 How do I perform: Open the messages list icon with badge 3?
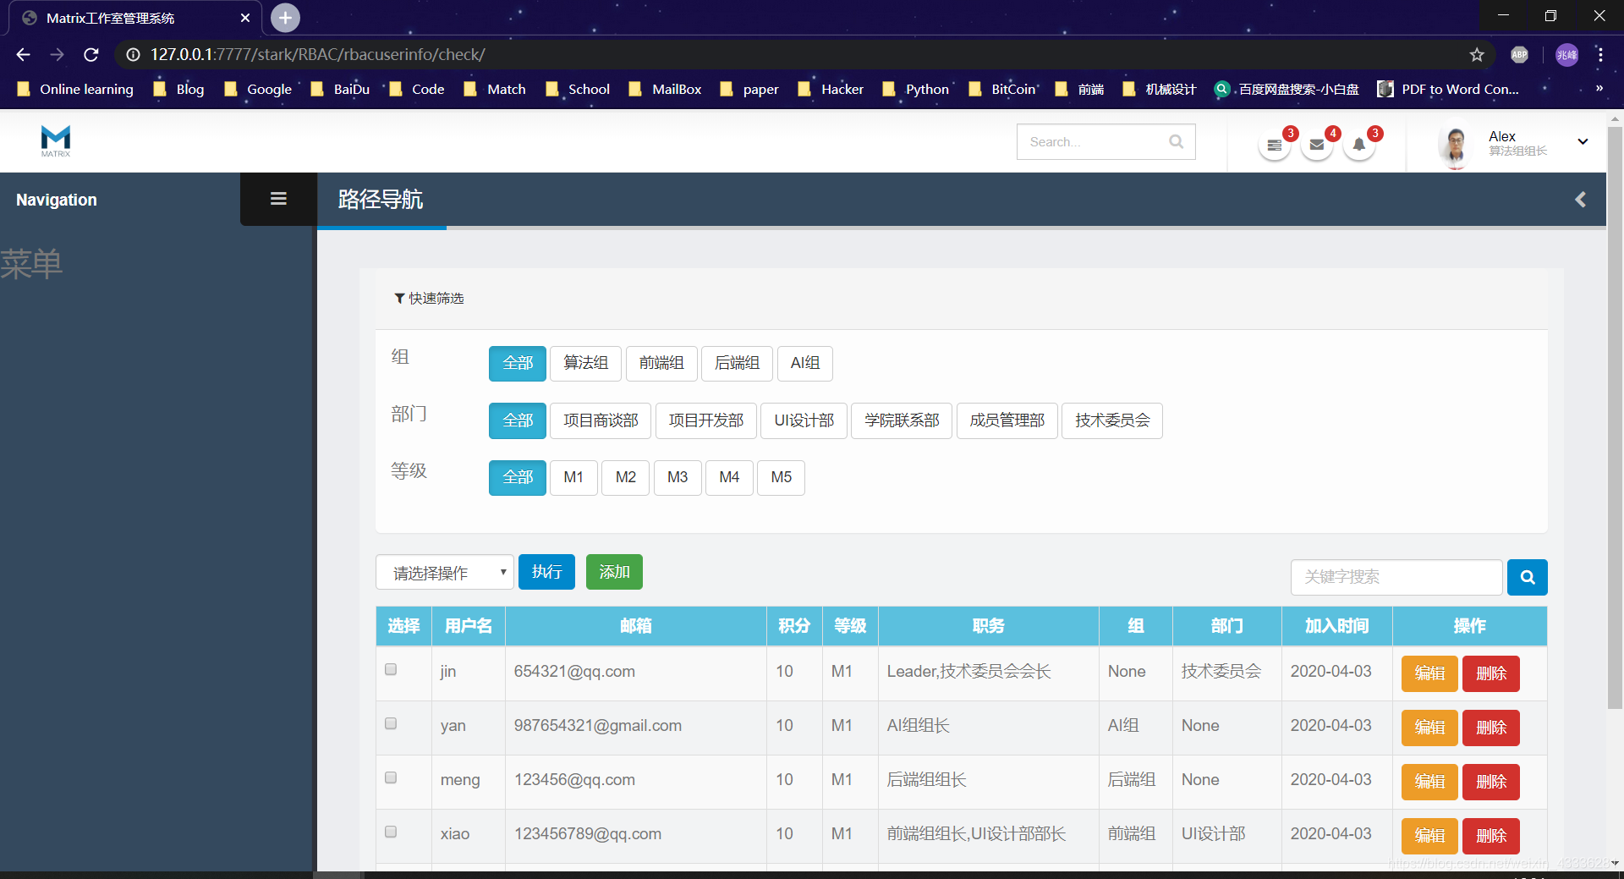(x=1275, y=145)
